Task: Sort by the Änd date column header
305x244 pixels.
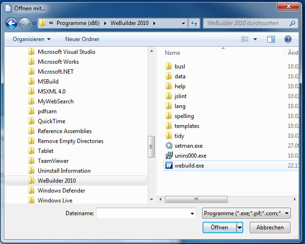Action: coord(293,53)
